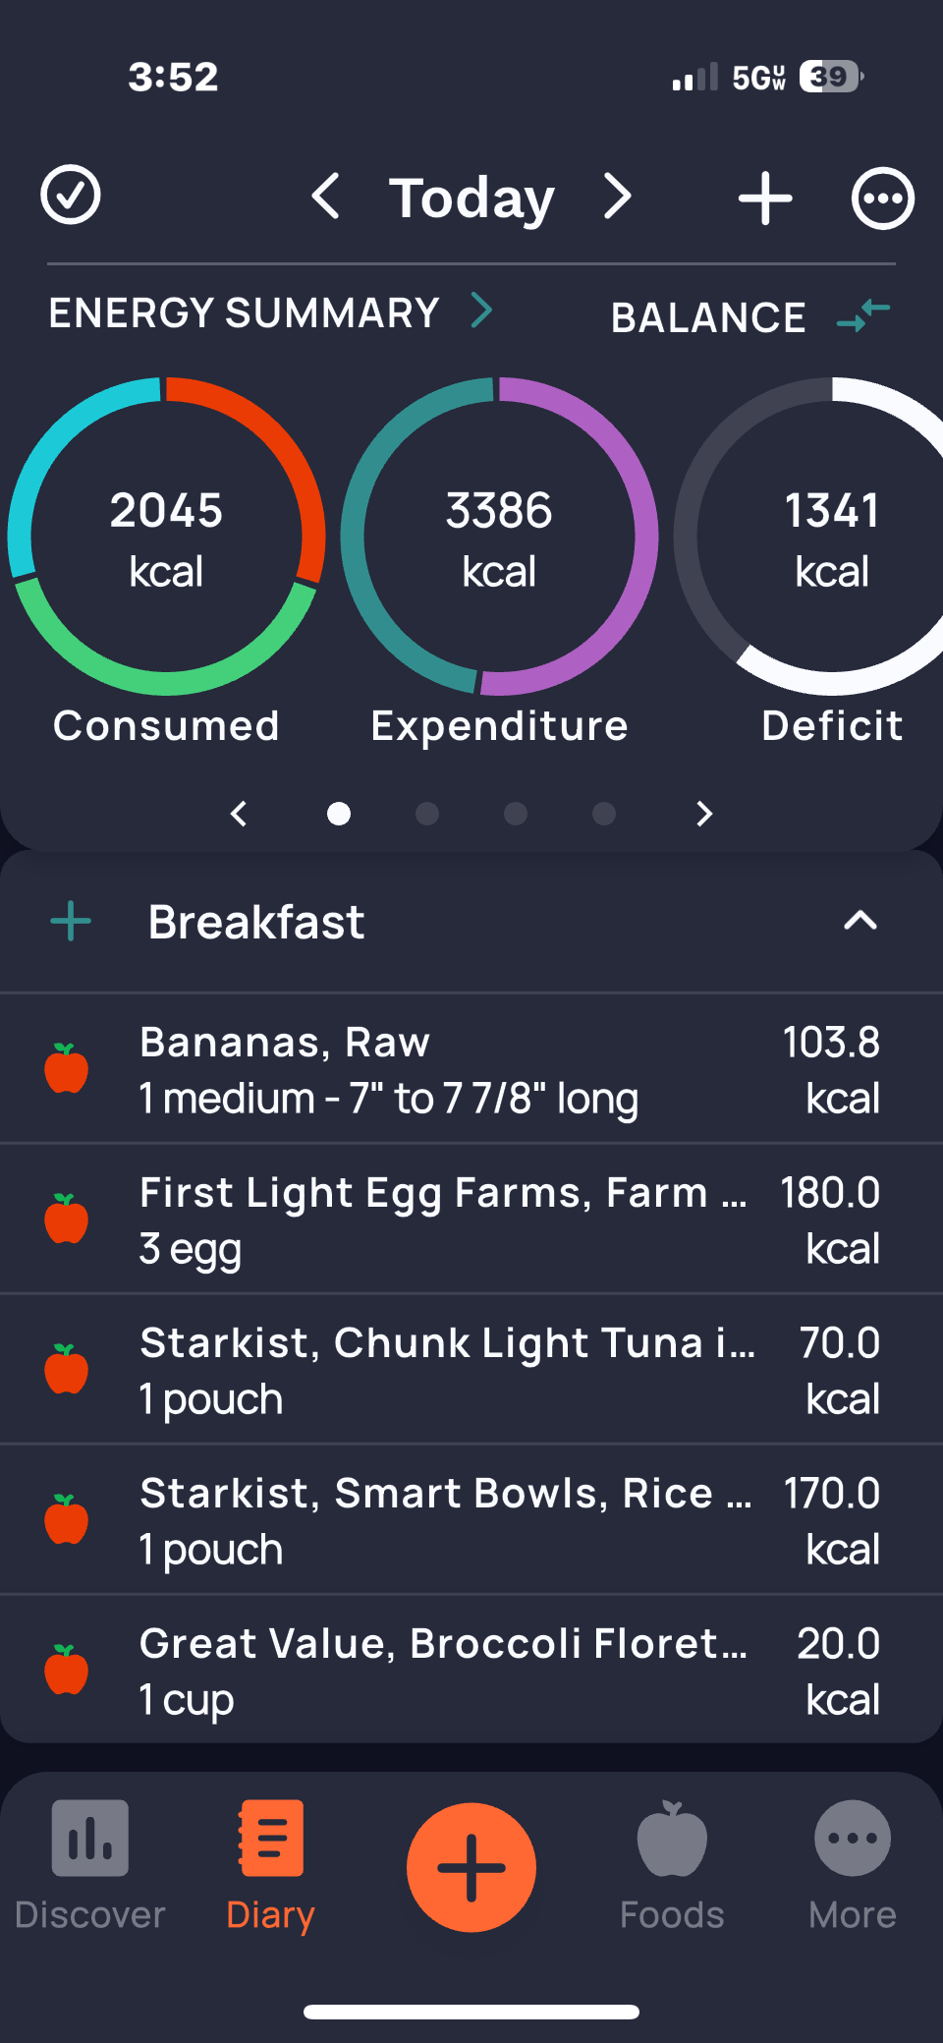Screen dimensions: 943x2043
Task: Show next summary page arrow
Action: [703, 814]
